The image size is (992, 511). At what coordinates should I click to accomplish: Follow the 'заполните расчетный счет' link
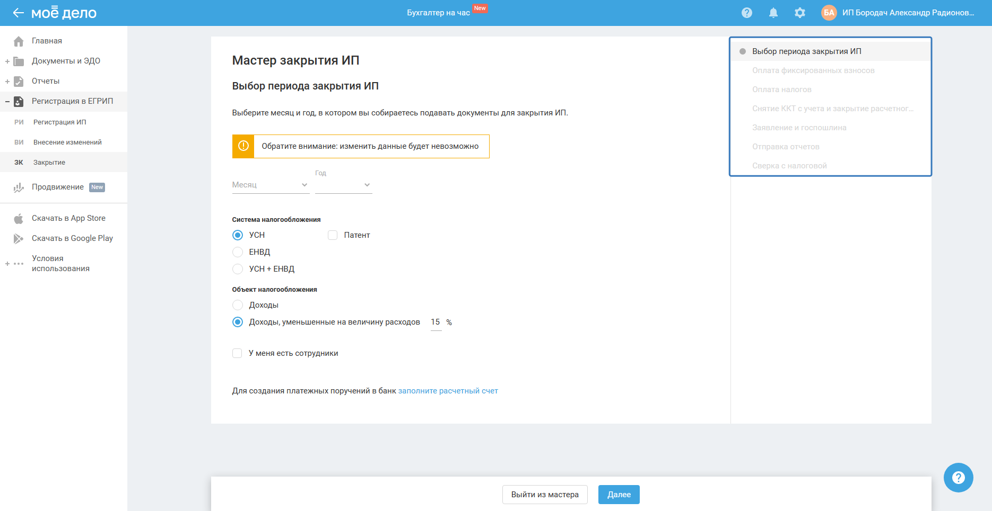pyautogui.click(x=448, y=391)
